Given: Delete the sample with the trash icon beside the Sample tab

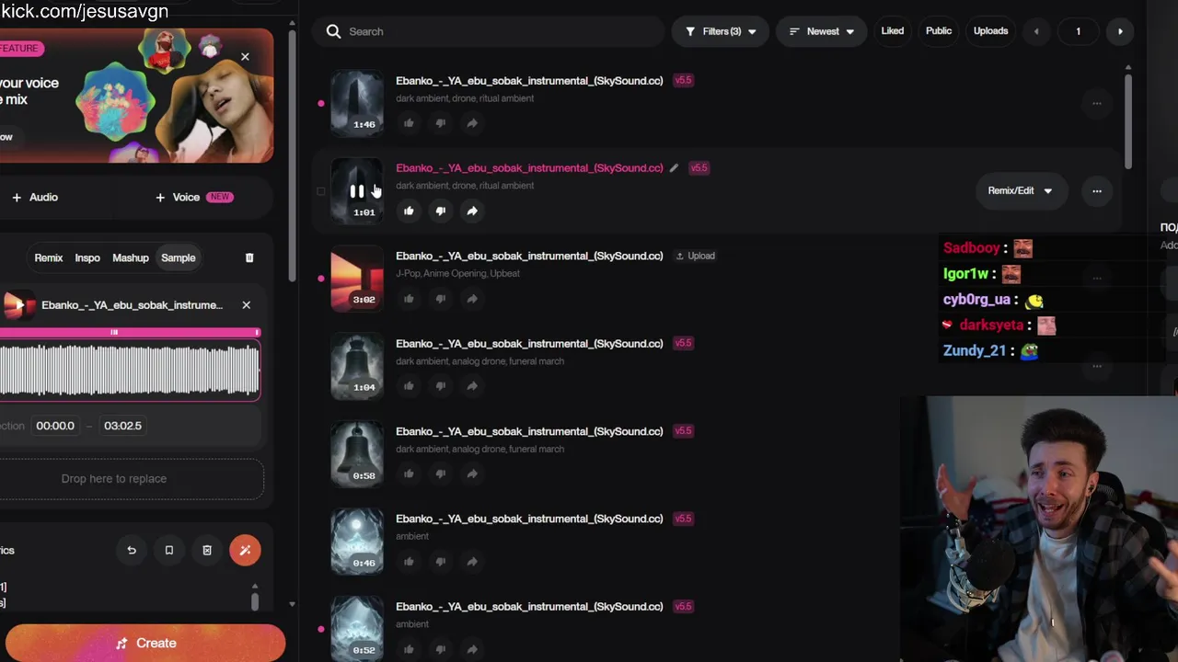Looking at the screenshot, I should pos(249,258).
